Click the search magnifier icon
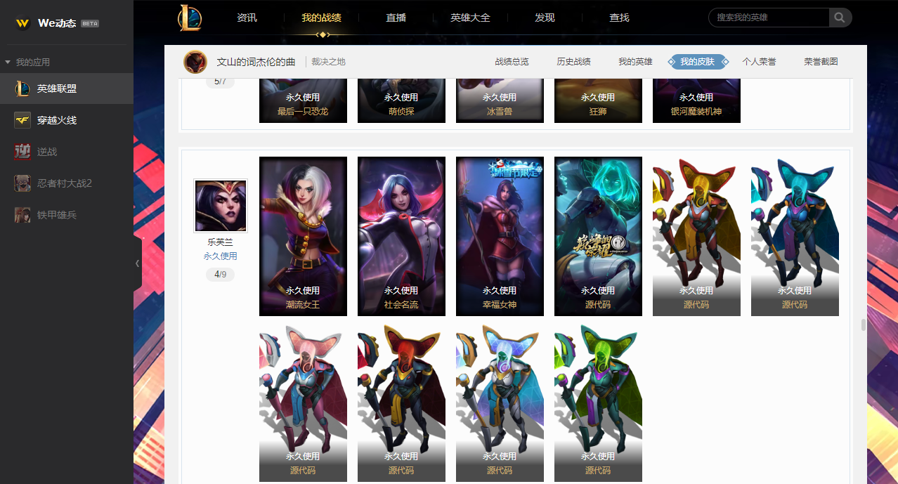 pyautogui.click(x=840, y=18)
